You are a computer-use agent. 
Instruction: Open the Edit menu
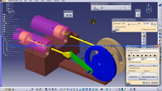coord(26,1)
